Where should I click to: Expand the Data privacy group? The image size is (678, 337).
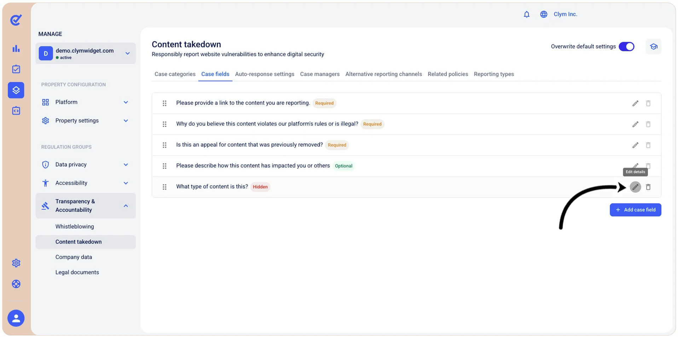[85, 165]
